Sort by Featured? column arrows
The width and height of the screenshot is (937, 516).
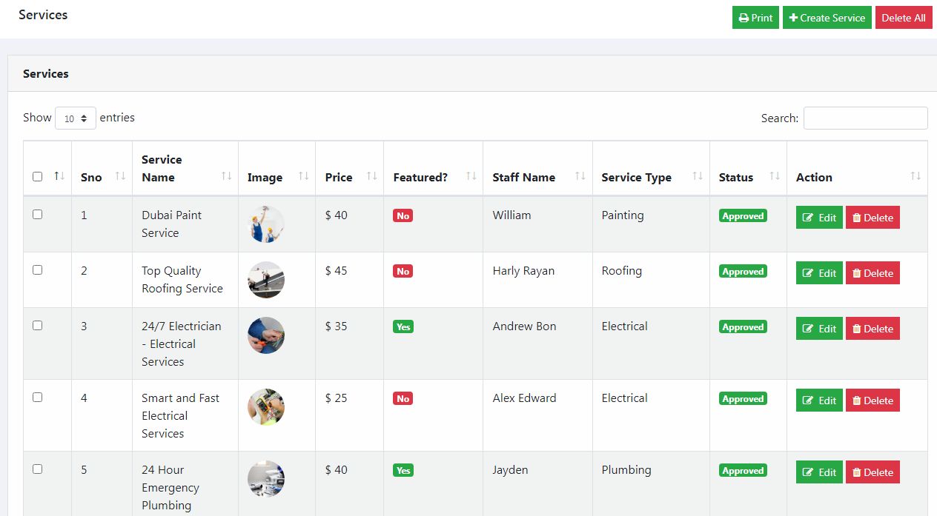coord(471,176)
